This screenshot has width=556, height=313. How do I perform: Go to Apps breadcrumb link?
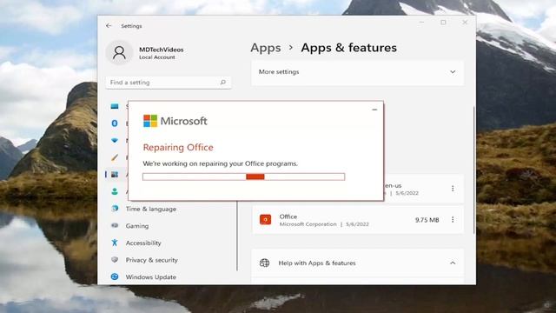pyautogui.click(x=266, y=48)
